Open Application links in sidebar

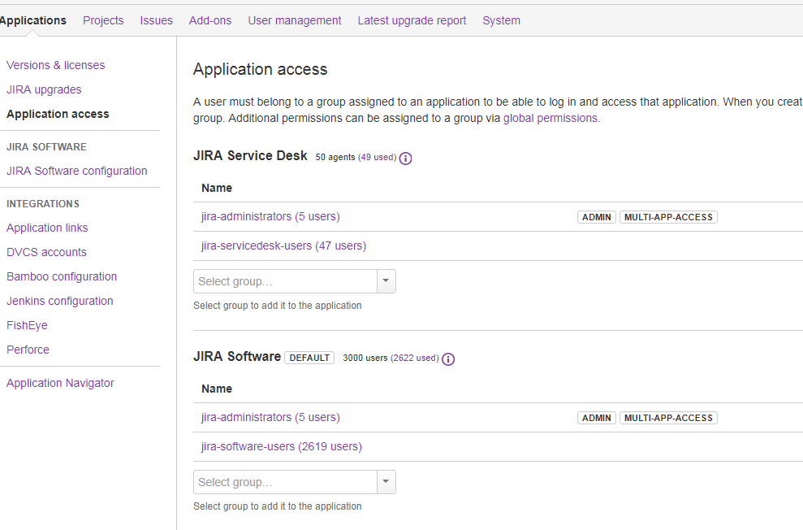click(x=47, y=228)
